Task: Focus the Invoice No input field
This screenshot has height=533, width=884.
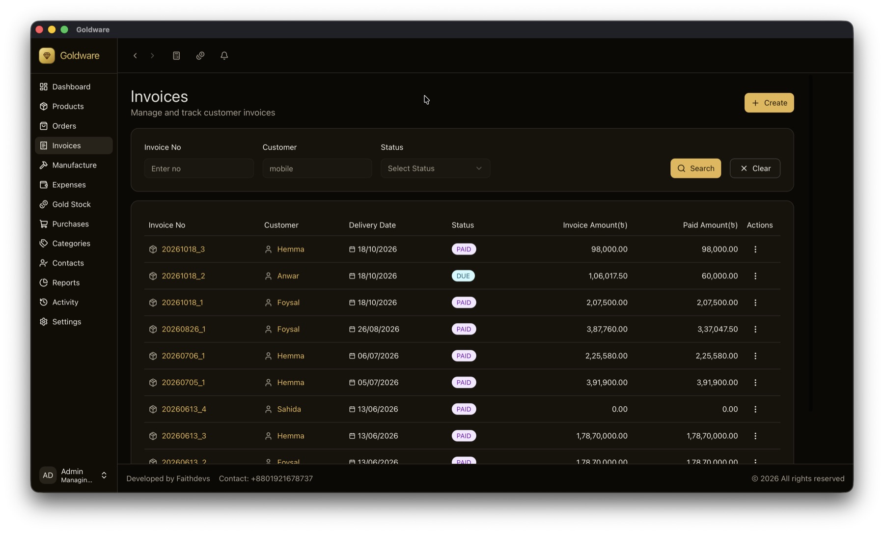Action: pyautogui.click(x=199, y=168)
